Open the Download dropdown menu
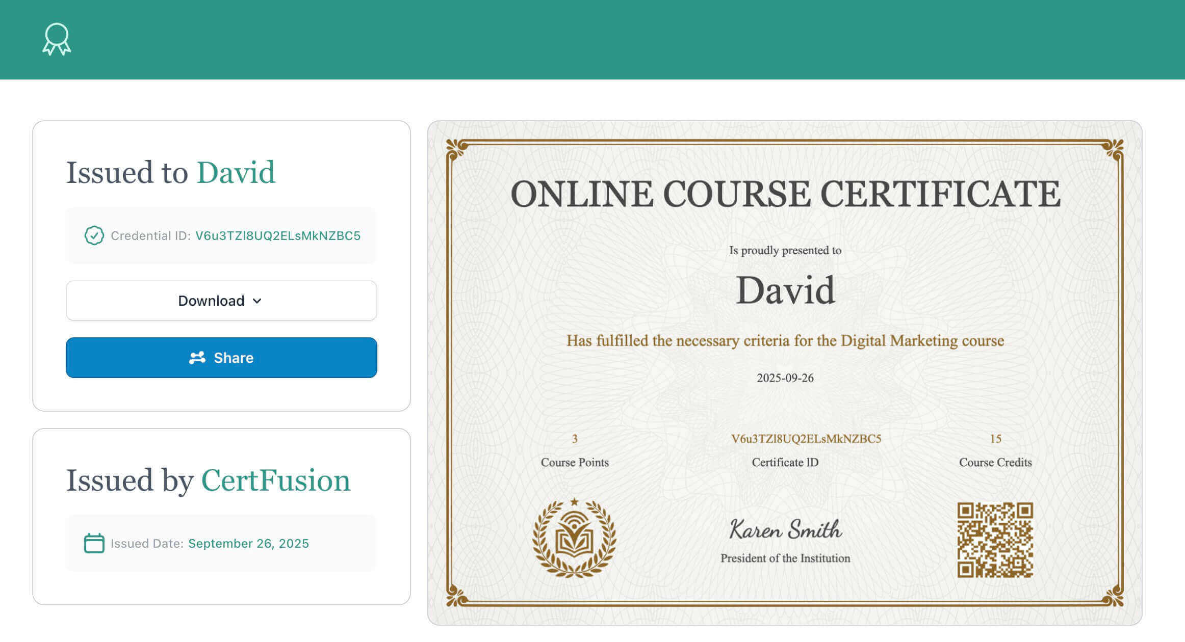 221,301
